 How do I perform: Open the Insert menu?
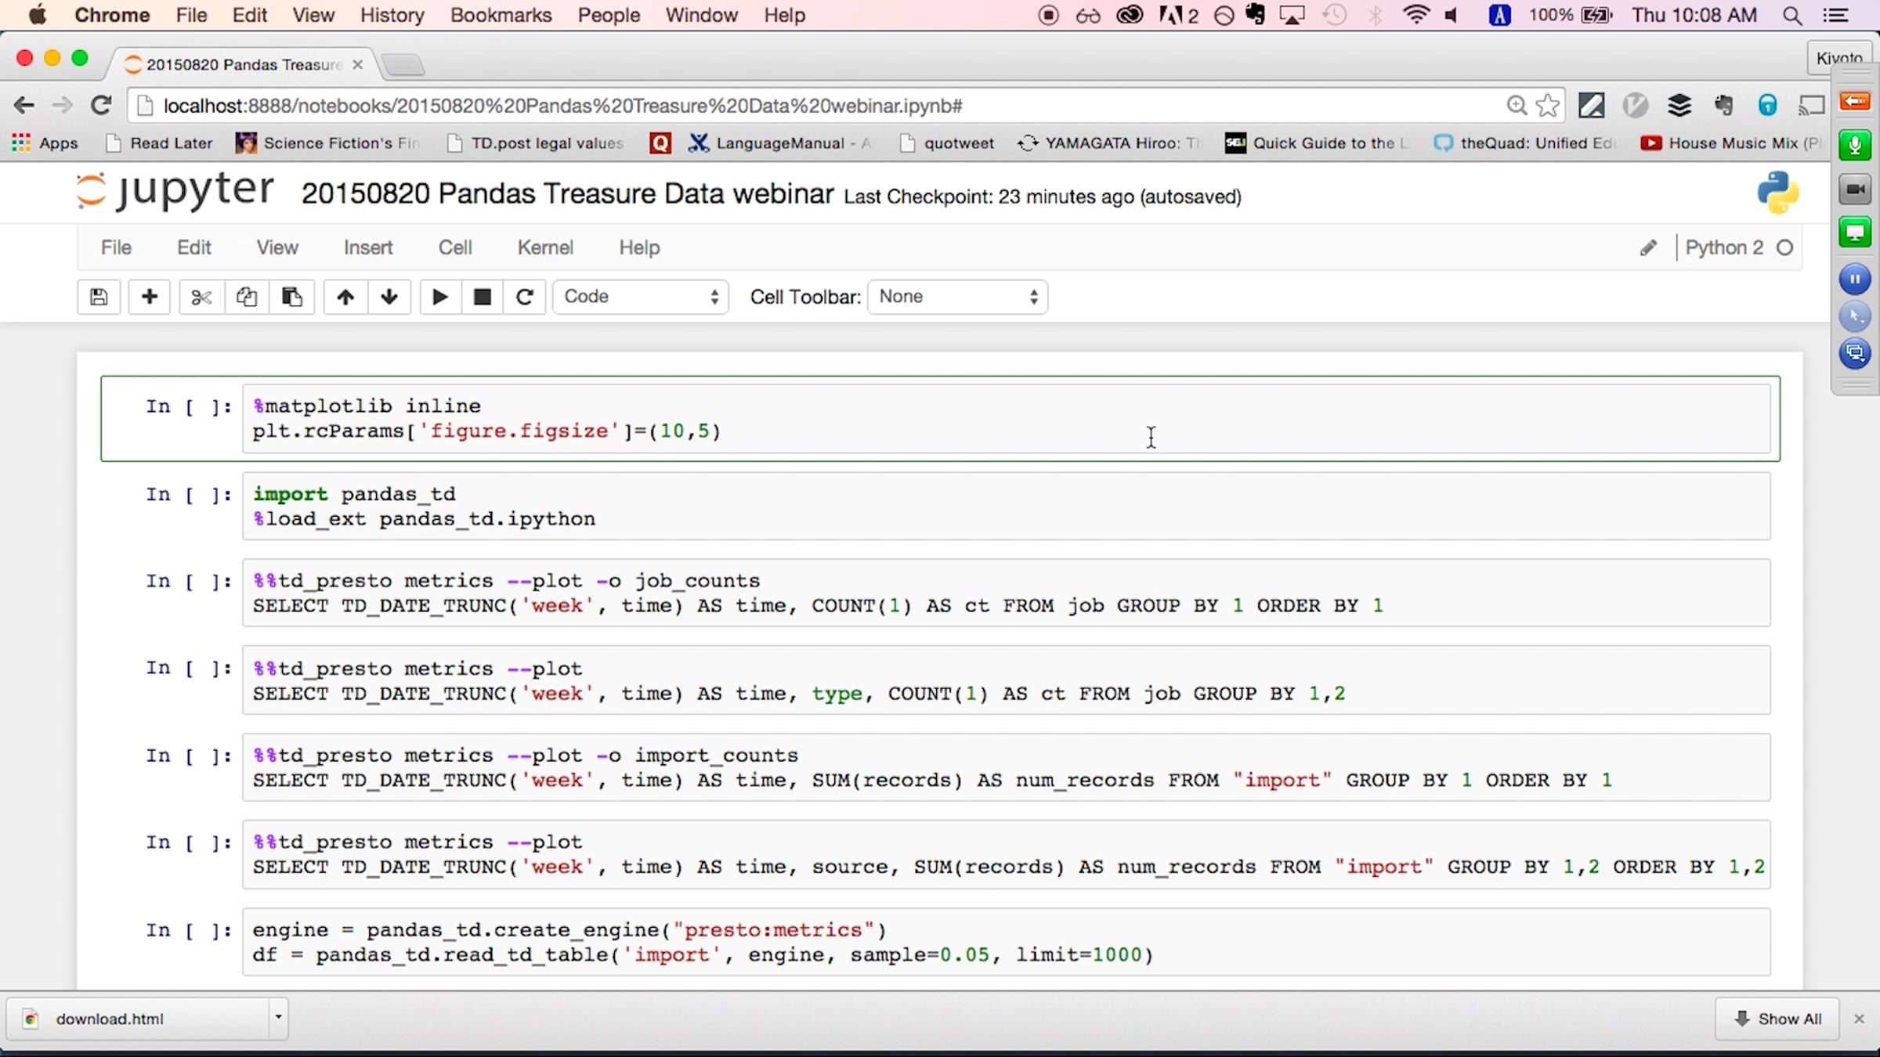pyautogui.click(x=367, y=247)
